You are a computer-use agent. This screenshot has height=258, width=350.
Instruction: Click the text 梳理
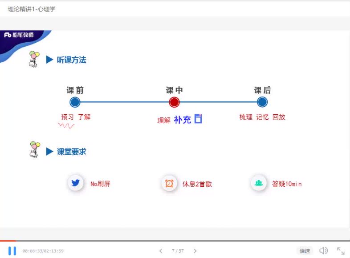(x=246, y=117)
